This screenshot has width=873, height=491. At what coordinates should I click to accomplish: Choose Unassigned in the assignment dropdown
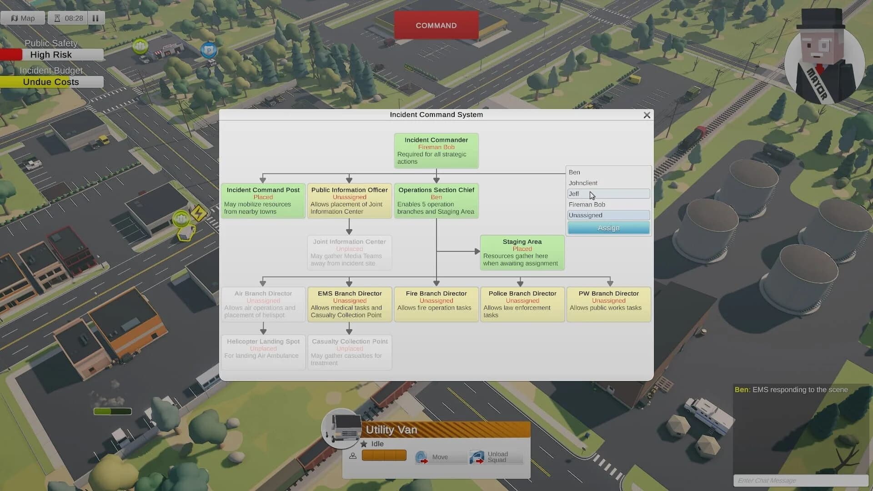point(608,215)
